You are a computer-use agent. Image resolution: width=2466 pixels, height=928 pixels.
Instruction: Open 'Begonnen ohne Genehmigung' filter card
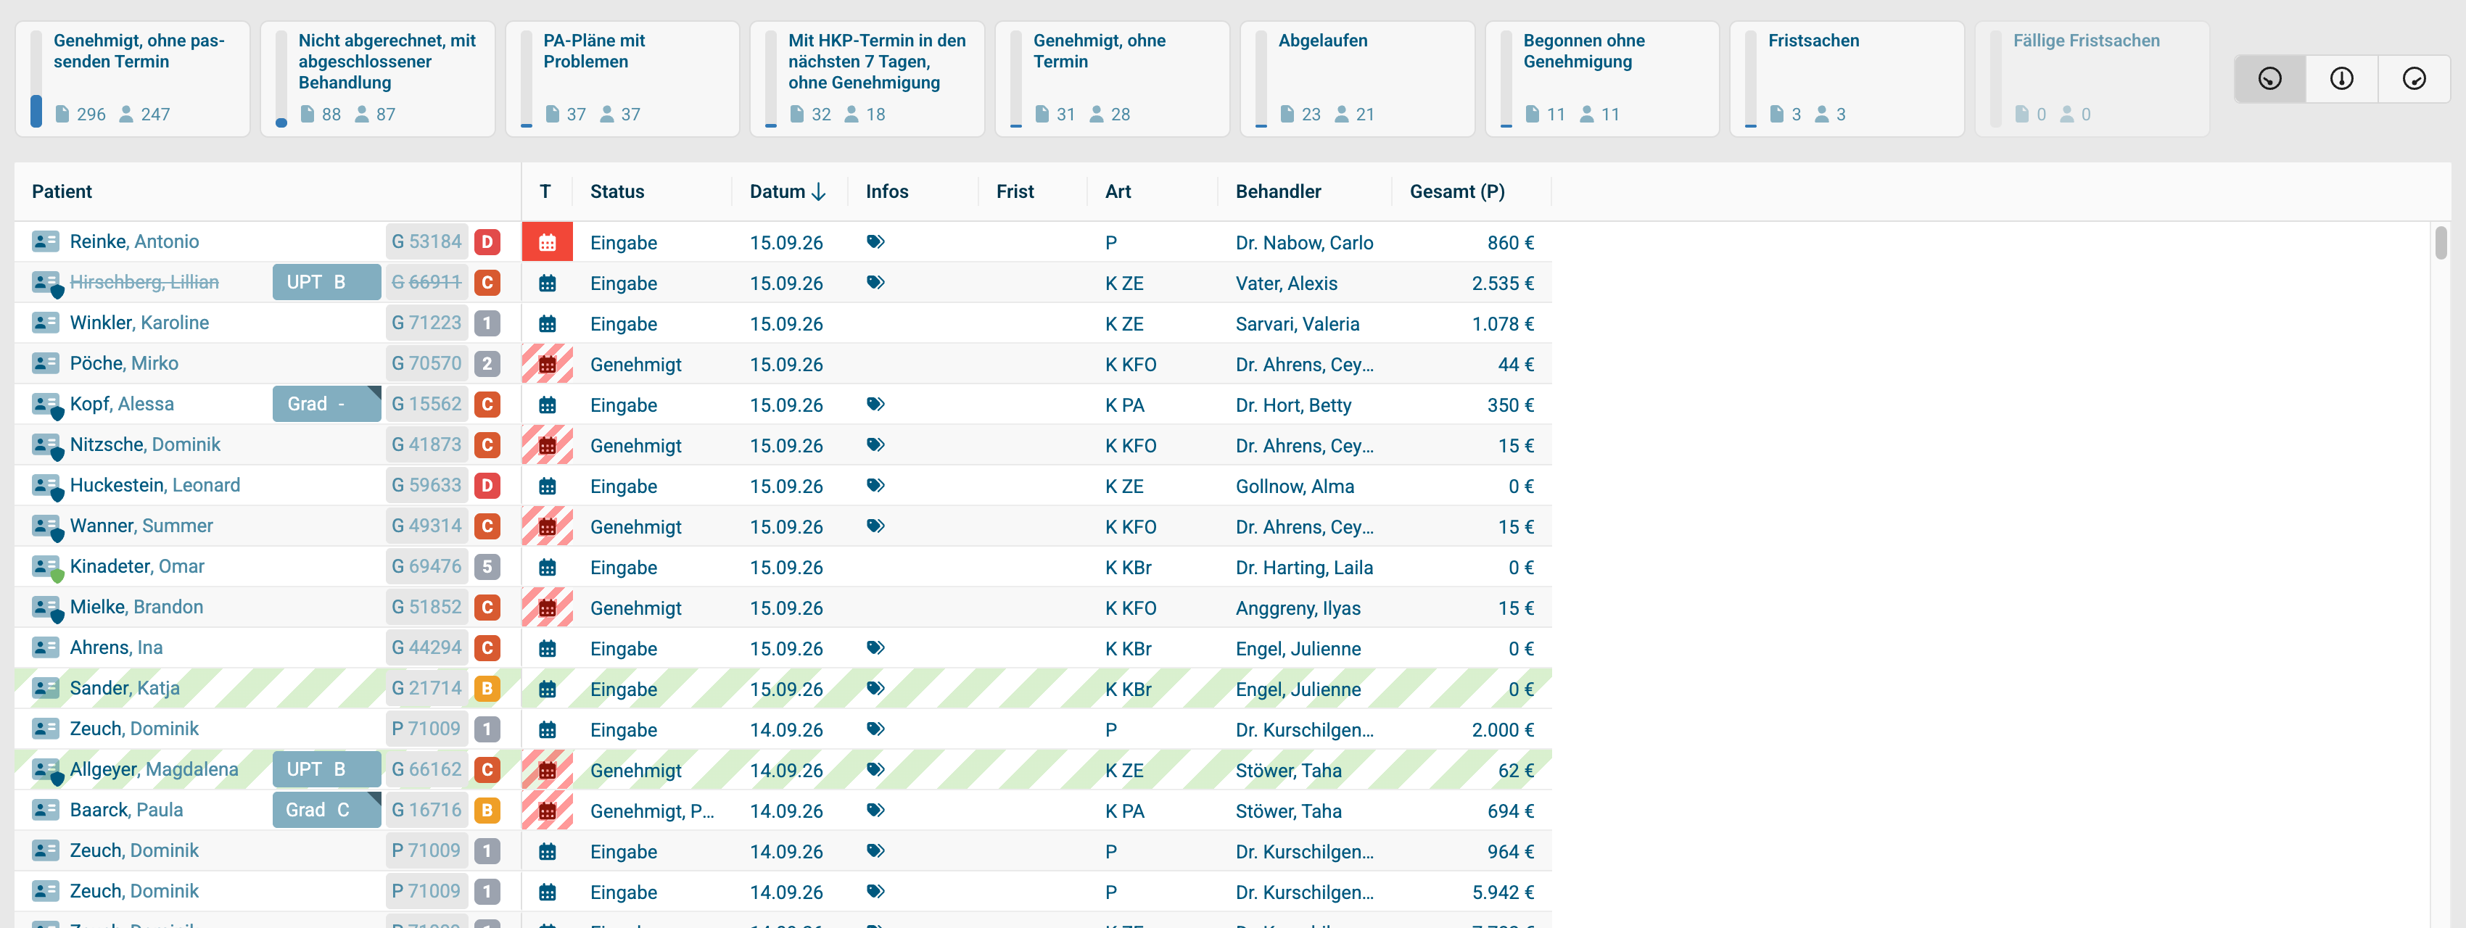pos(1601,78)
